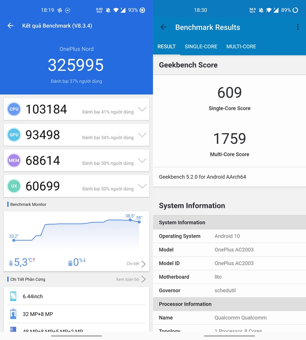Select the Governor schedutil row
This screenshot has height=340, width=306.
(229, 290)
